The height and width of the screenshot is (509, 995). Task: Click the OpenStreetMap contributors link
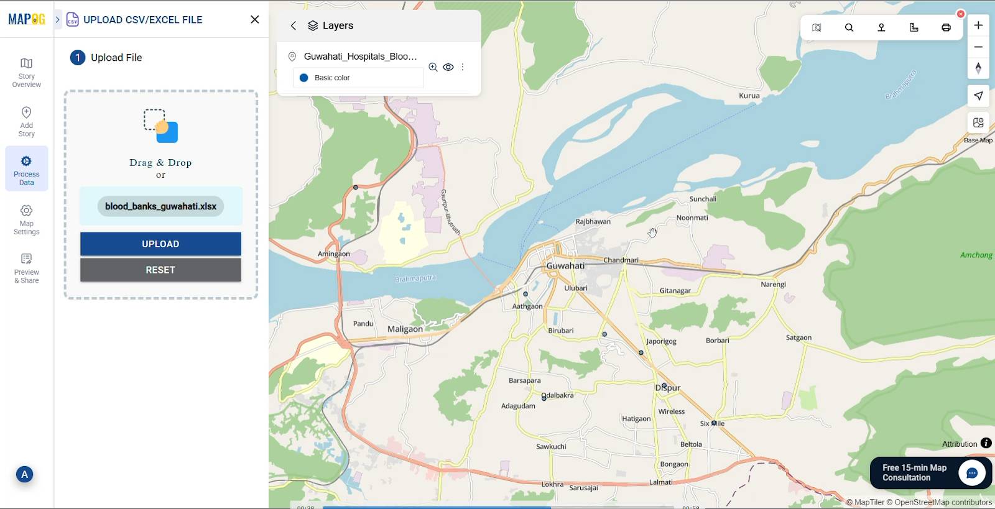coord(939,502)
